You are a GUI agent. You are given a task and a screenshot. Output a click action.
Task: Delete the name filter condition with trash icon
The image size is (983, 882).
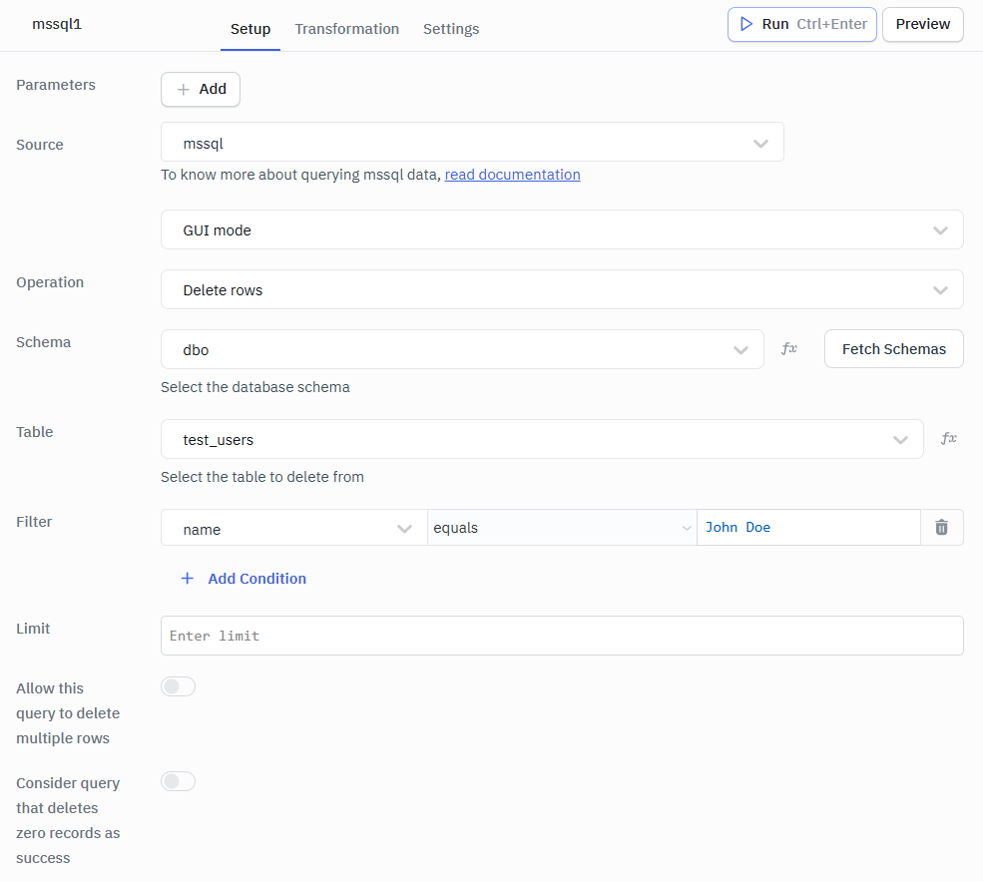[x=942, y=527]
